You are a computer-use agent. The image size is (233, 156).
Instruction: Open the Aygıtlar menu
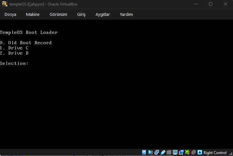102,14
